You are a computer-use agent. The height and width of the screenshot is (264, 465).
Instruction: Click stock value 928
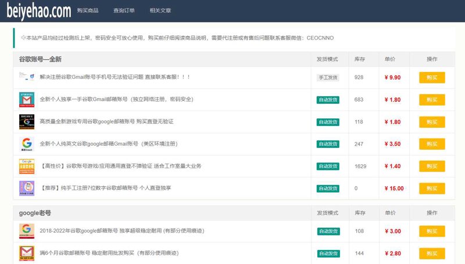click(x=359, y=77)
